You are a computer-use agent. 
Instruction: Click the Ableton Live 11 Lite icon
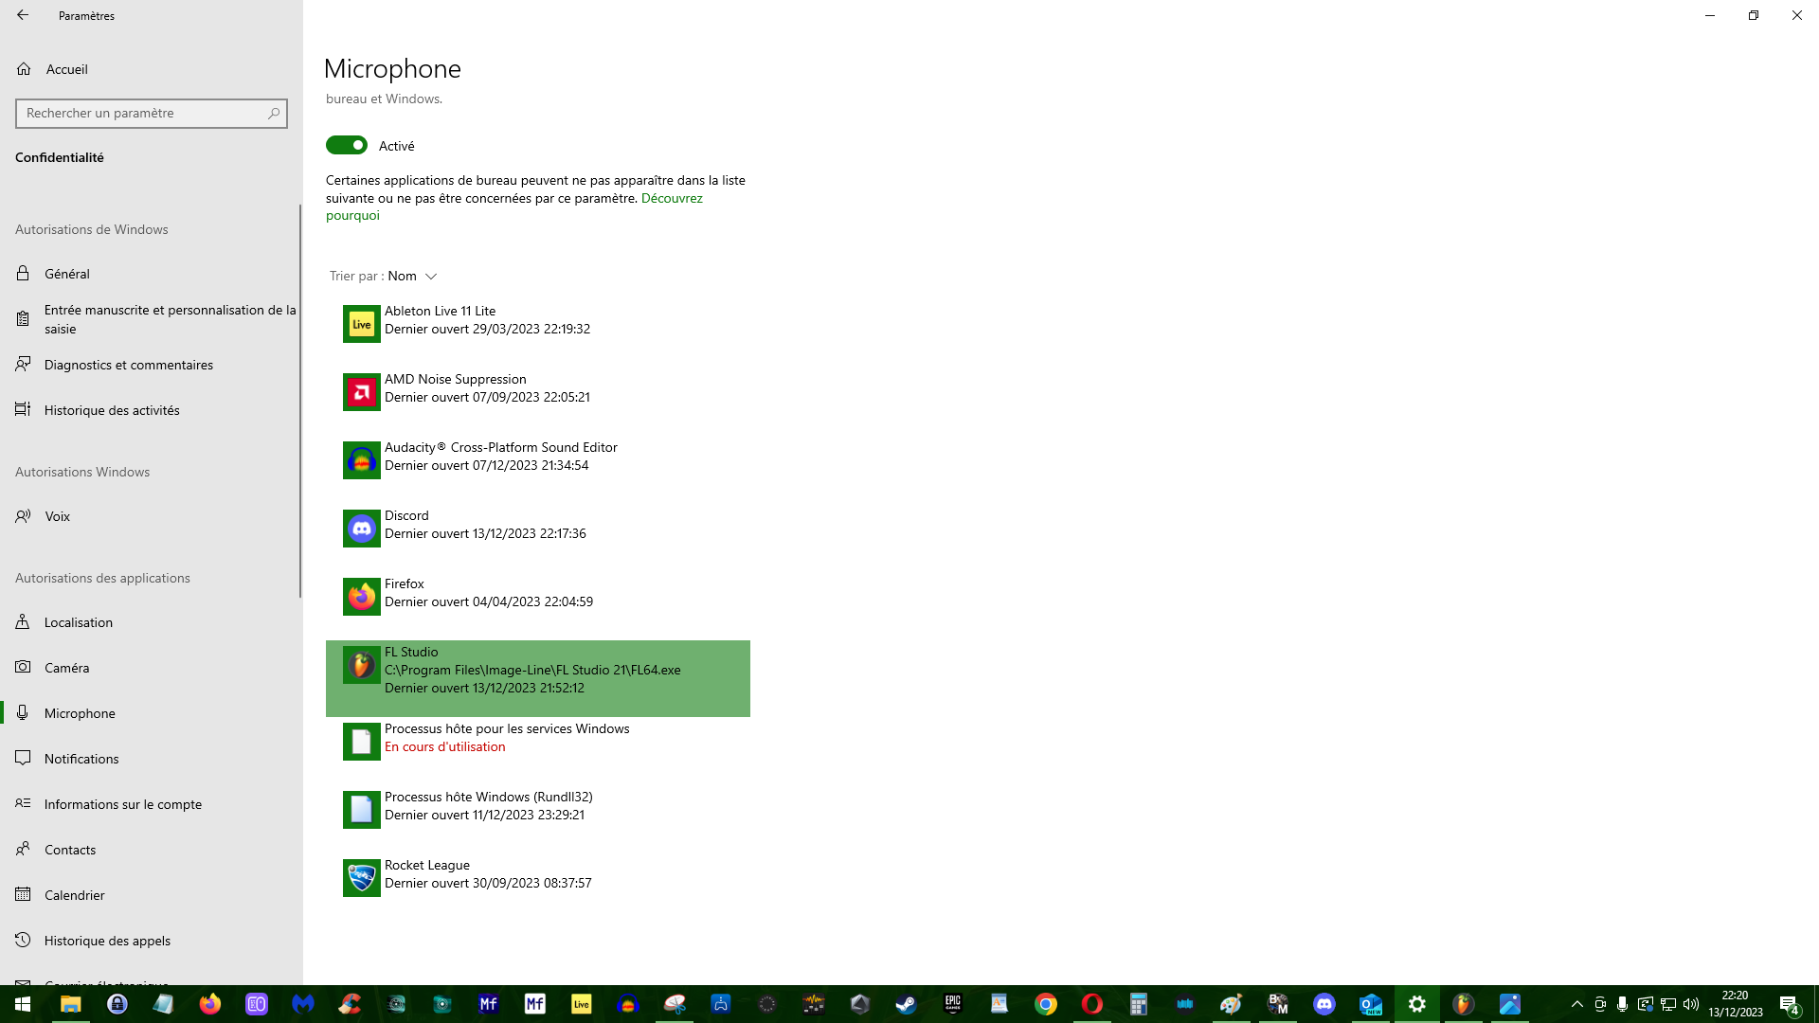361,324
